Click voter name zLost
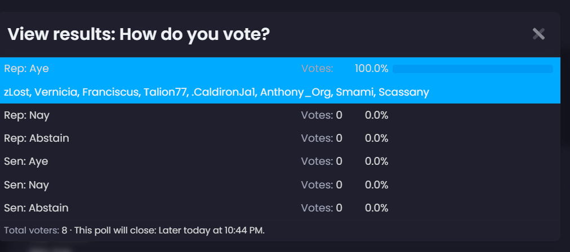 (16, 92)
